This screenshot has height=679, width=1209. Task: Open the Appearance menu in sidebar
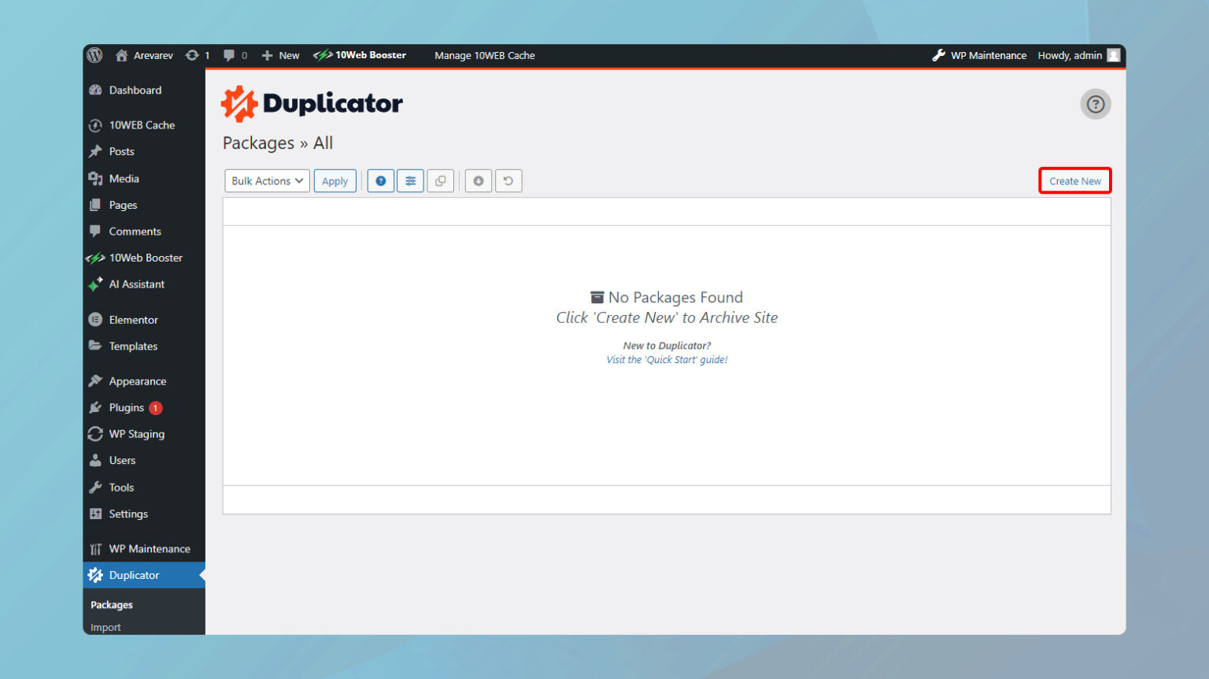[135, 380]
